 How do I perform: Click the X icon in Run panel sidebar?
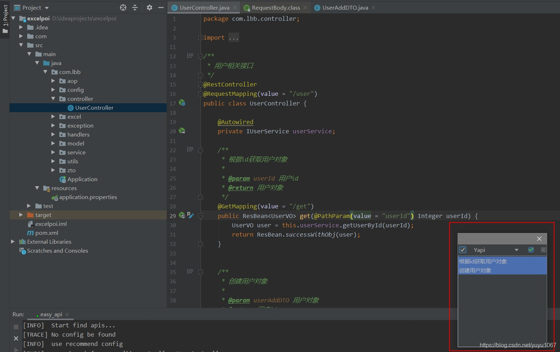[x=16, y=338]
